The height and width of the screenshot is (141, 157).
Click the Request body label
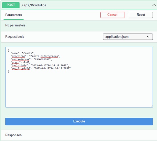point(15,37)
